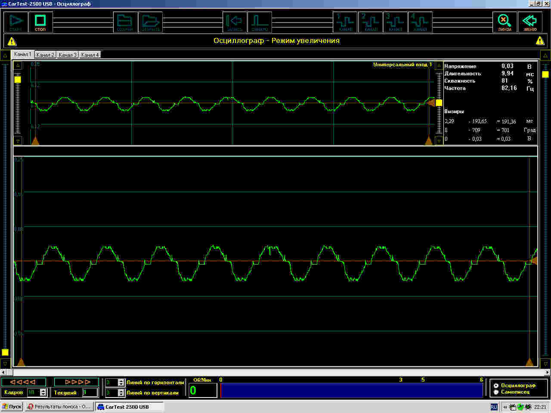The image size is (551, 413).
Task: Click the Частота value 82,16
Action: [x=509, y=88]
